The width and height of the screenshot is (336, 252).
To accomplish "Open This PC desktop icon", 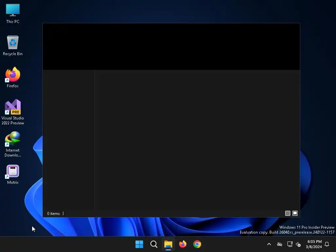I will [13, 13].
